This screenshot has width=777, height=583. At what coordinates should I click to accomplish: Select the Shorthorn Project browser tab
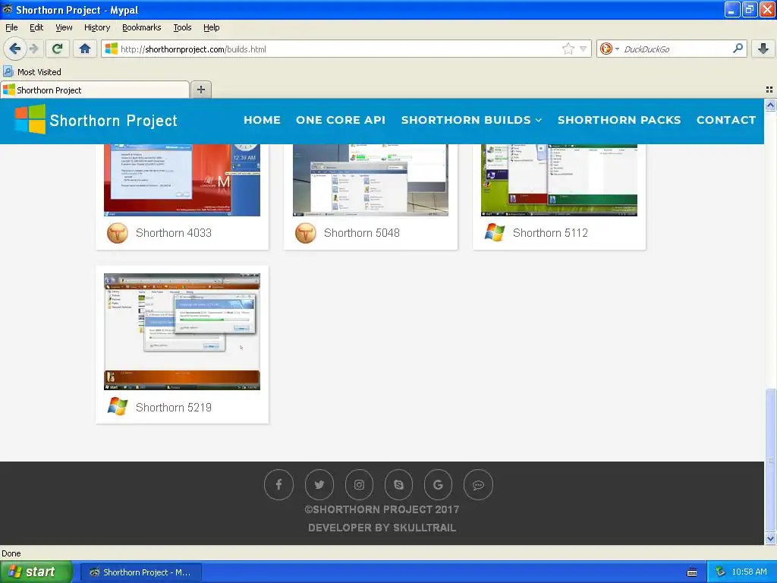95,90
